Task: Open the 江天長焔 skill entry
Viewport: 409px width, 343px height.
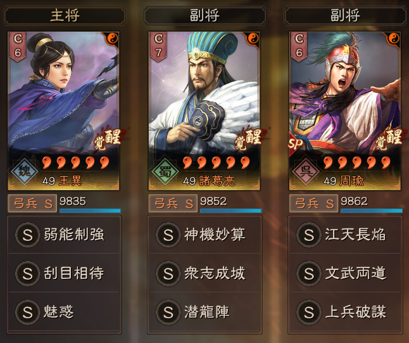Action: coord(345,235)
